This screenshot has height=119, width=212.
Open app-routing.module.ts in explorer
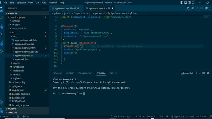26,40
